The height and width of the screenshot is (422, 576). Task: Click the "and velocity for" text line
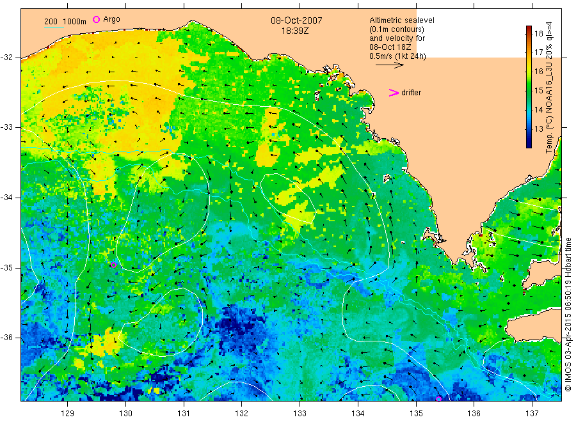pos(397,38)
